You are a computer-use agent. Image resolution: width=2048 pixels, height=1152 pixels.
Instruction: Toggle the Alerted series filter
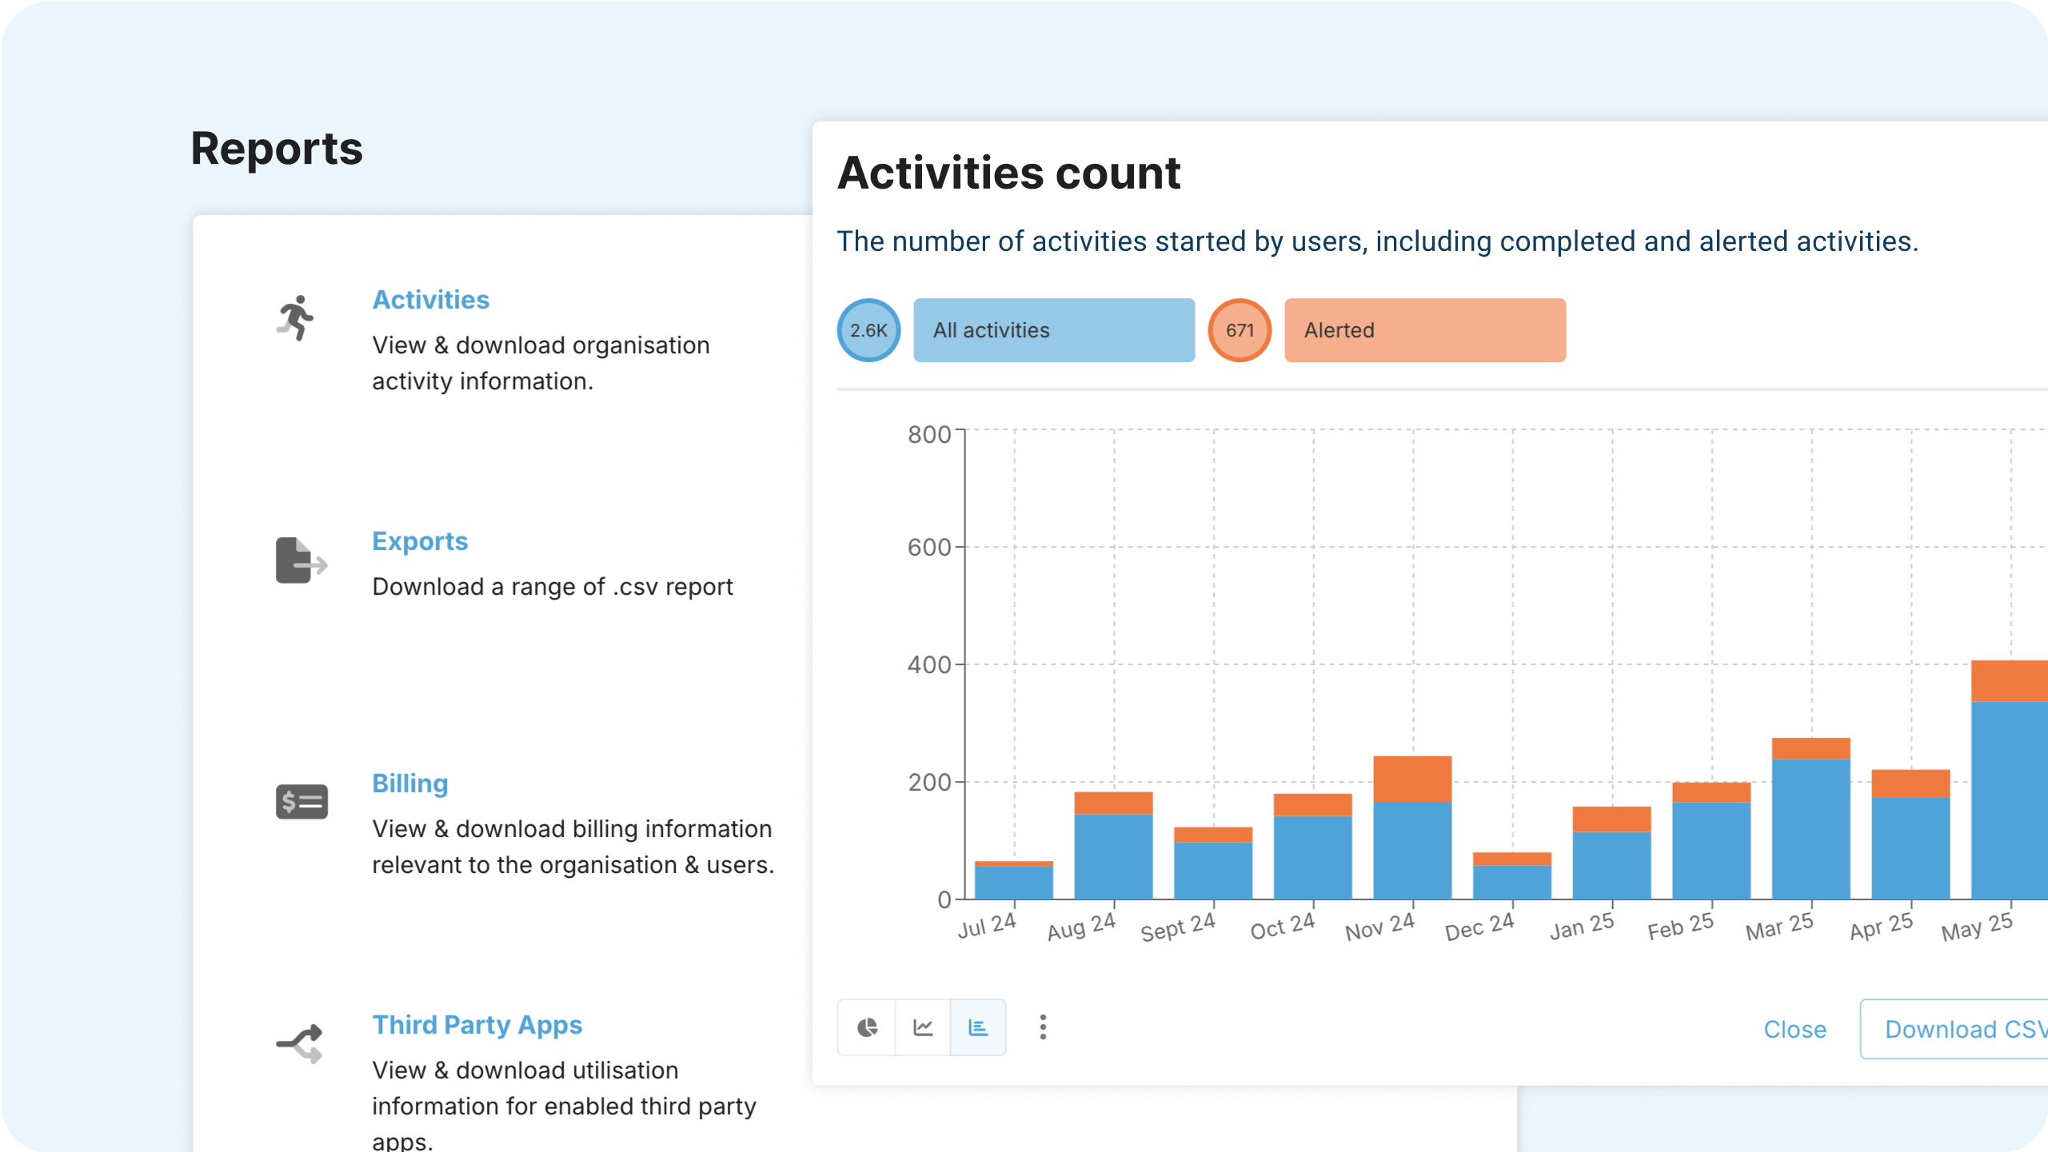[1424, 330]
